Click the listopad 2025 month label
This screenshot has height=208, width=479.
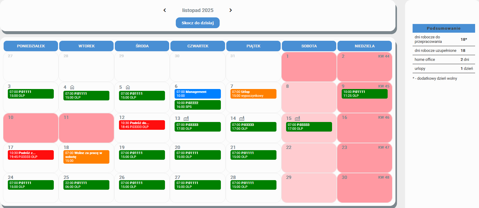pyautogui.click(x=198, y=10)
